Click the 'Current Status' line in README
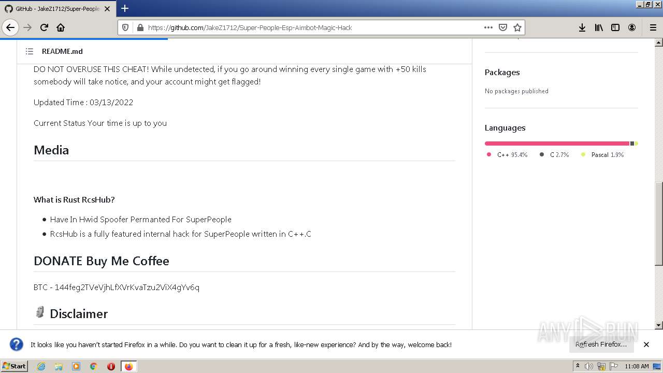The height and width of the screenshot is (373, 663). (x=100, y=123)
